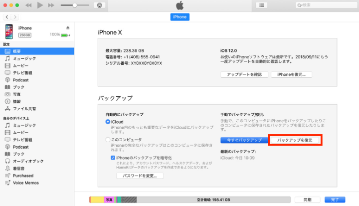This screenshot has height=206, width=359.
Task: Click the iPhoneを復元... button
Action: point(292,74)
